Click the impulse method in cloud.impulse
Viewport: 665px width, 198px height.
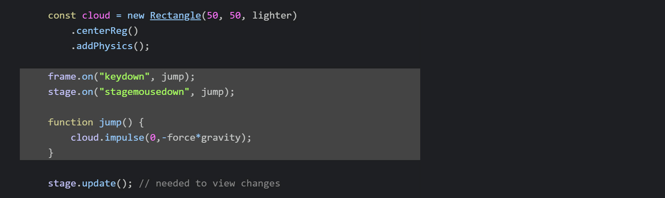coord(124,138)
